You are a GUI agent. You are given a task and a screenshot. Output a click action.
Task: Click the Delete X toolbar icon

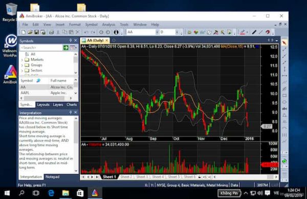[x=78, y=32]
